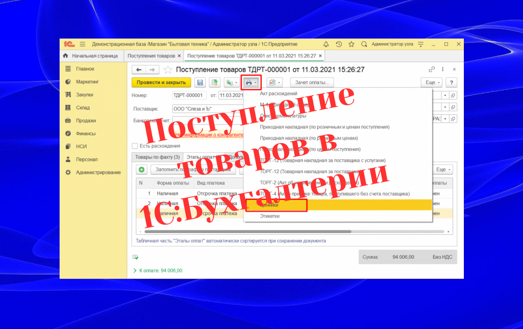Open the vertical dots form menu
This screenshot has width=523, height=329.
tap(443, 69)
